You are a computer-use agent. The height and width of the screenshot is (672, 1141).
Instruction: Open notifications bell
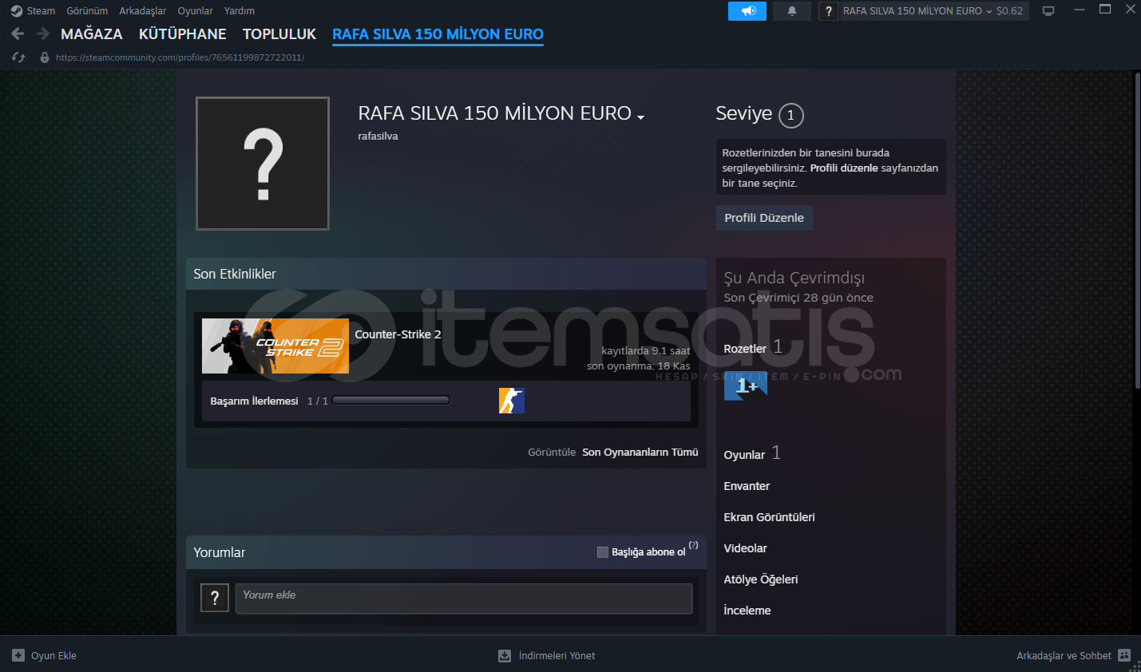792,11
